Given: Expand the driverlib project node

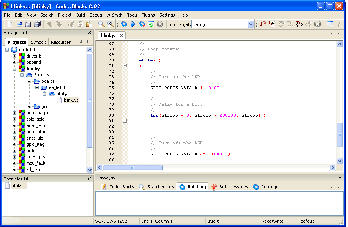Looking at the screenshot, I should point(15,56).
